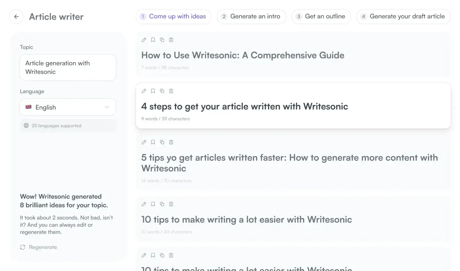Edit the 'How to Use Writesonic' idea
Viewport: 460px width, 271px height.
coord(144,40)
